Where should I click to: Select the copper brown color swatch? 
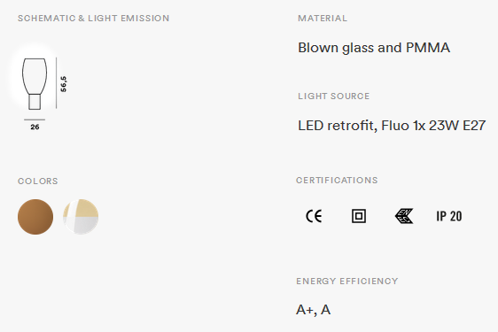[x=35, y=217]
